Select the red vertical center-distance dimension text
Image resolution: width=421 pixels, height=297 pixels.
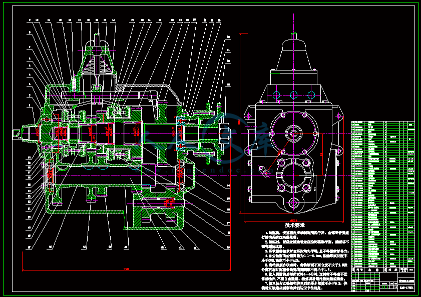321,154
